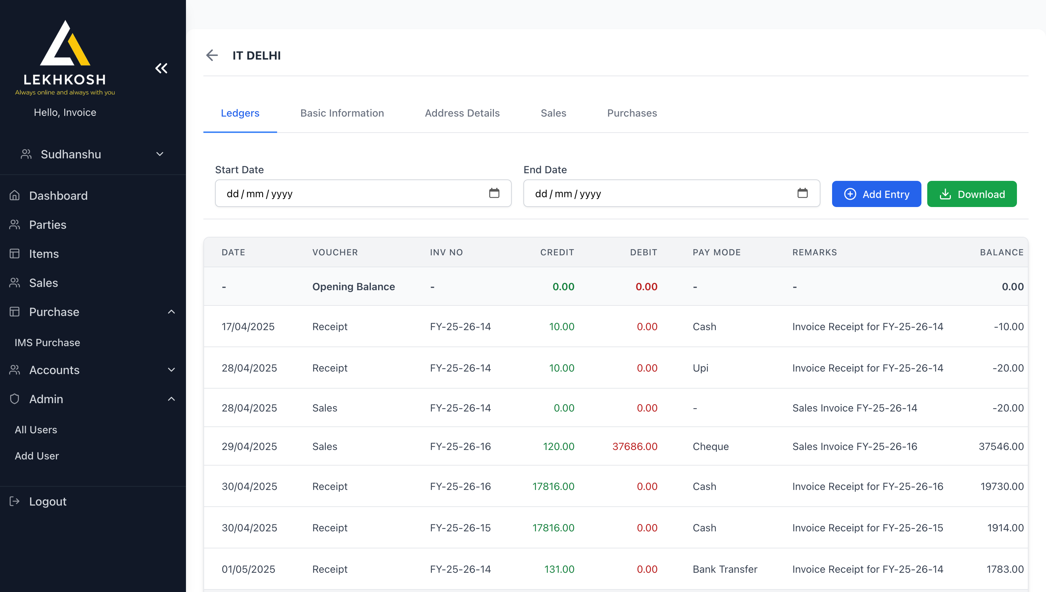Expand the Sudhanshu user dropdown
The height and width of the screenshot is (592, 1046).
pos(160,154)
